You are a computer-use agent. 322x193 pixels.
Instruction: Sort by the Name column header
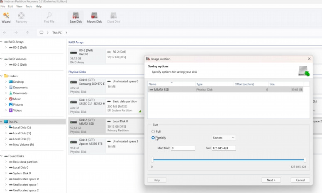click(x=171, y=84)
